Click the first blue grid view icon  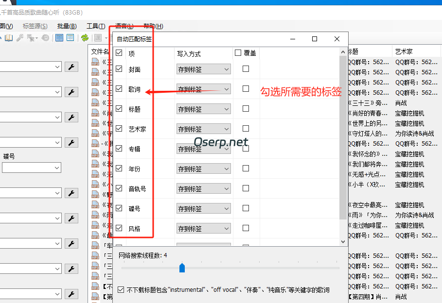click(59, 38)
